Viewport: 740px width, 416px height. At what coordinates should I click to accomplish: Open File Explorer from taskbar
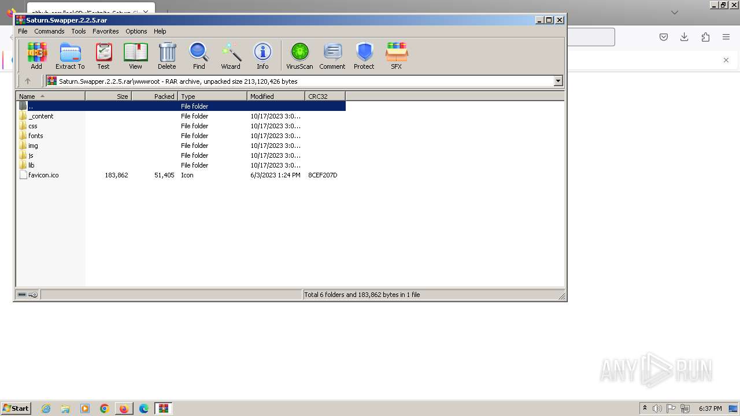65,408
